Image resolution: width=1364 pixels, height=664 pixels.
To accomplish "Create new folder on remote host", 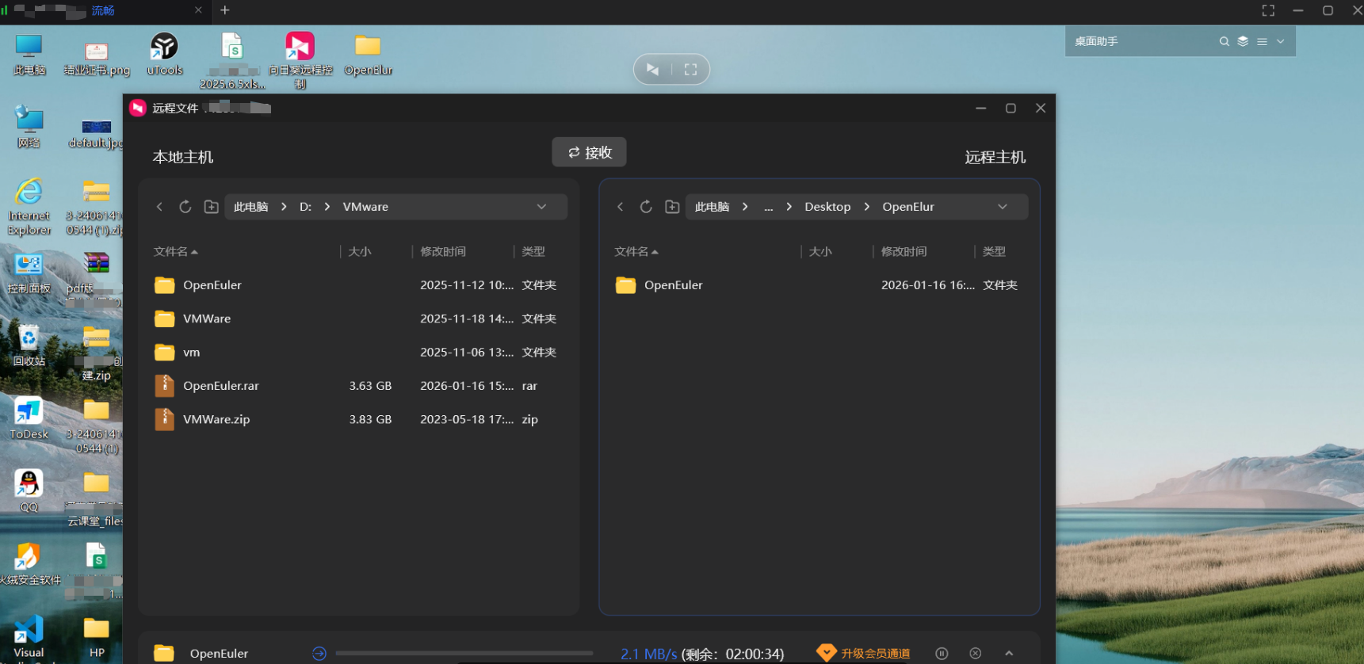I will [x=672, y=207].
